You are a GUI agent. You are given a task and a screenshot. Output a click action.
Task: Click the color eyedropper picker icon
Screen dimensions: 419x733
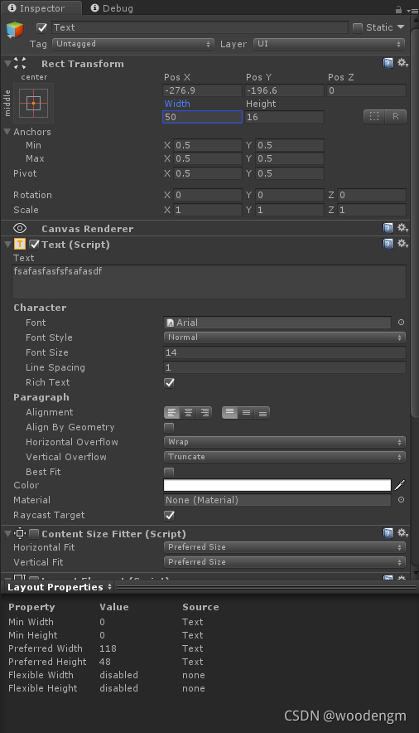pos(399,485)
